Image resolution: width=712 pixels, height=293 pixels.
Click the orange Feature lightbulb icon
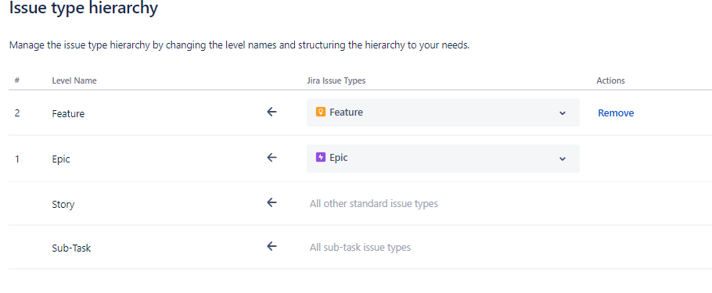tap(321, 112)
